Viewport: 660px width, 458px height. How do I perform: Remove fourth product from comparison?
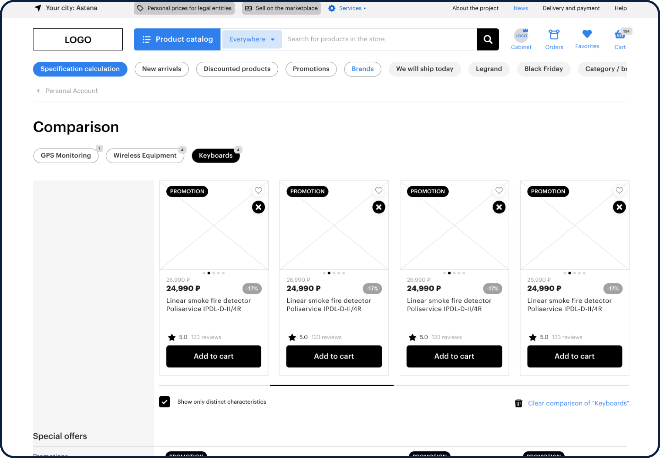[619, 207]
